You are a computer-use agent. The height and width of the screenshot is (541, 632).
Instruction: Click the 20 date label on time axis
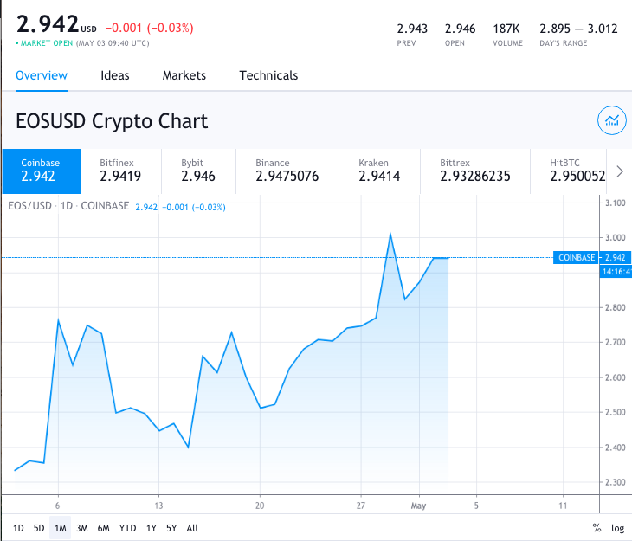[260, 506]
